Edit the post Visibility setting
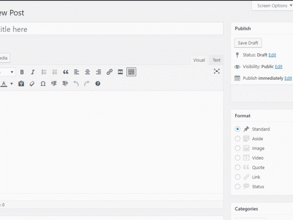This screenshot has height=220, width=293. pyautogui.click(x=278, y=66)
